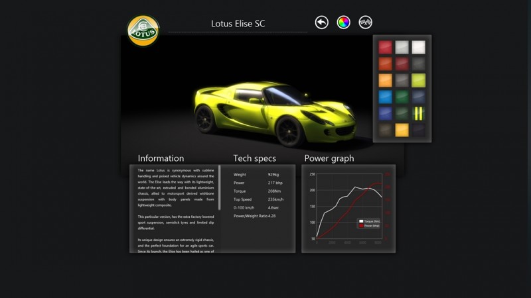Click the 'Power graph' heading

pos(329,158)
